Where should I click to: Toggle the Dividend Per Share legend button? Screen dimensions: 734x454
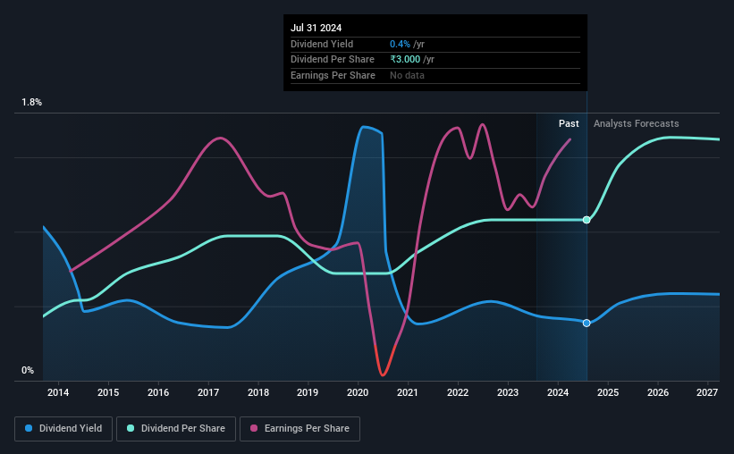click(176, 429)
